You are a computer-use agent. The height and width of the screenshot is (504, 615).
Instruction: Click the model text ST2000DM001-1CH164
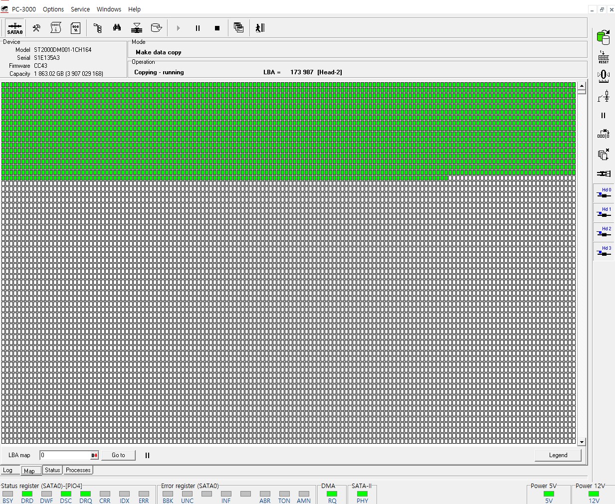[x=63, y=50]
